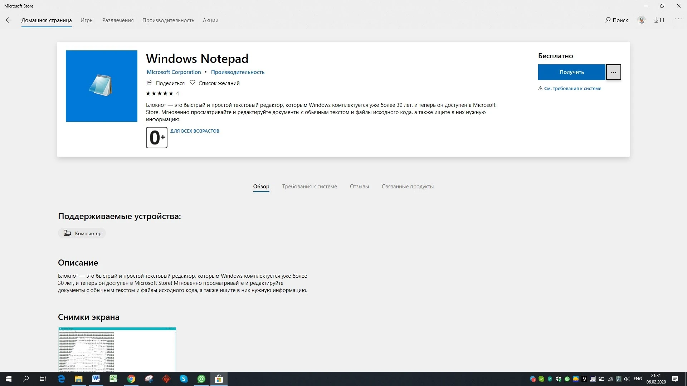
Task: Click the Windows Notepad app icon tile
Action: click(x=102, y=86)
